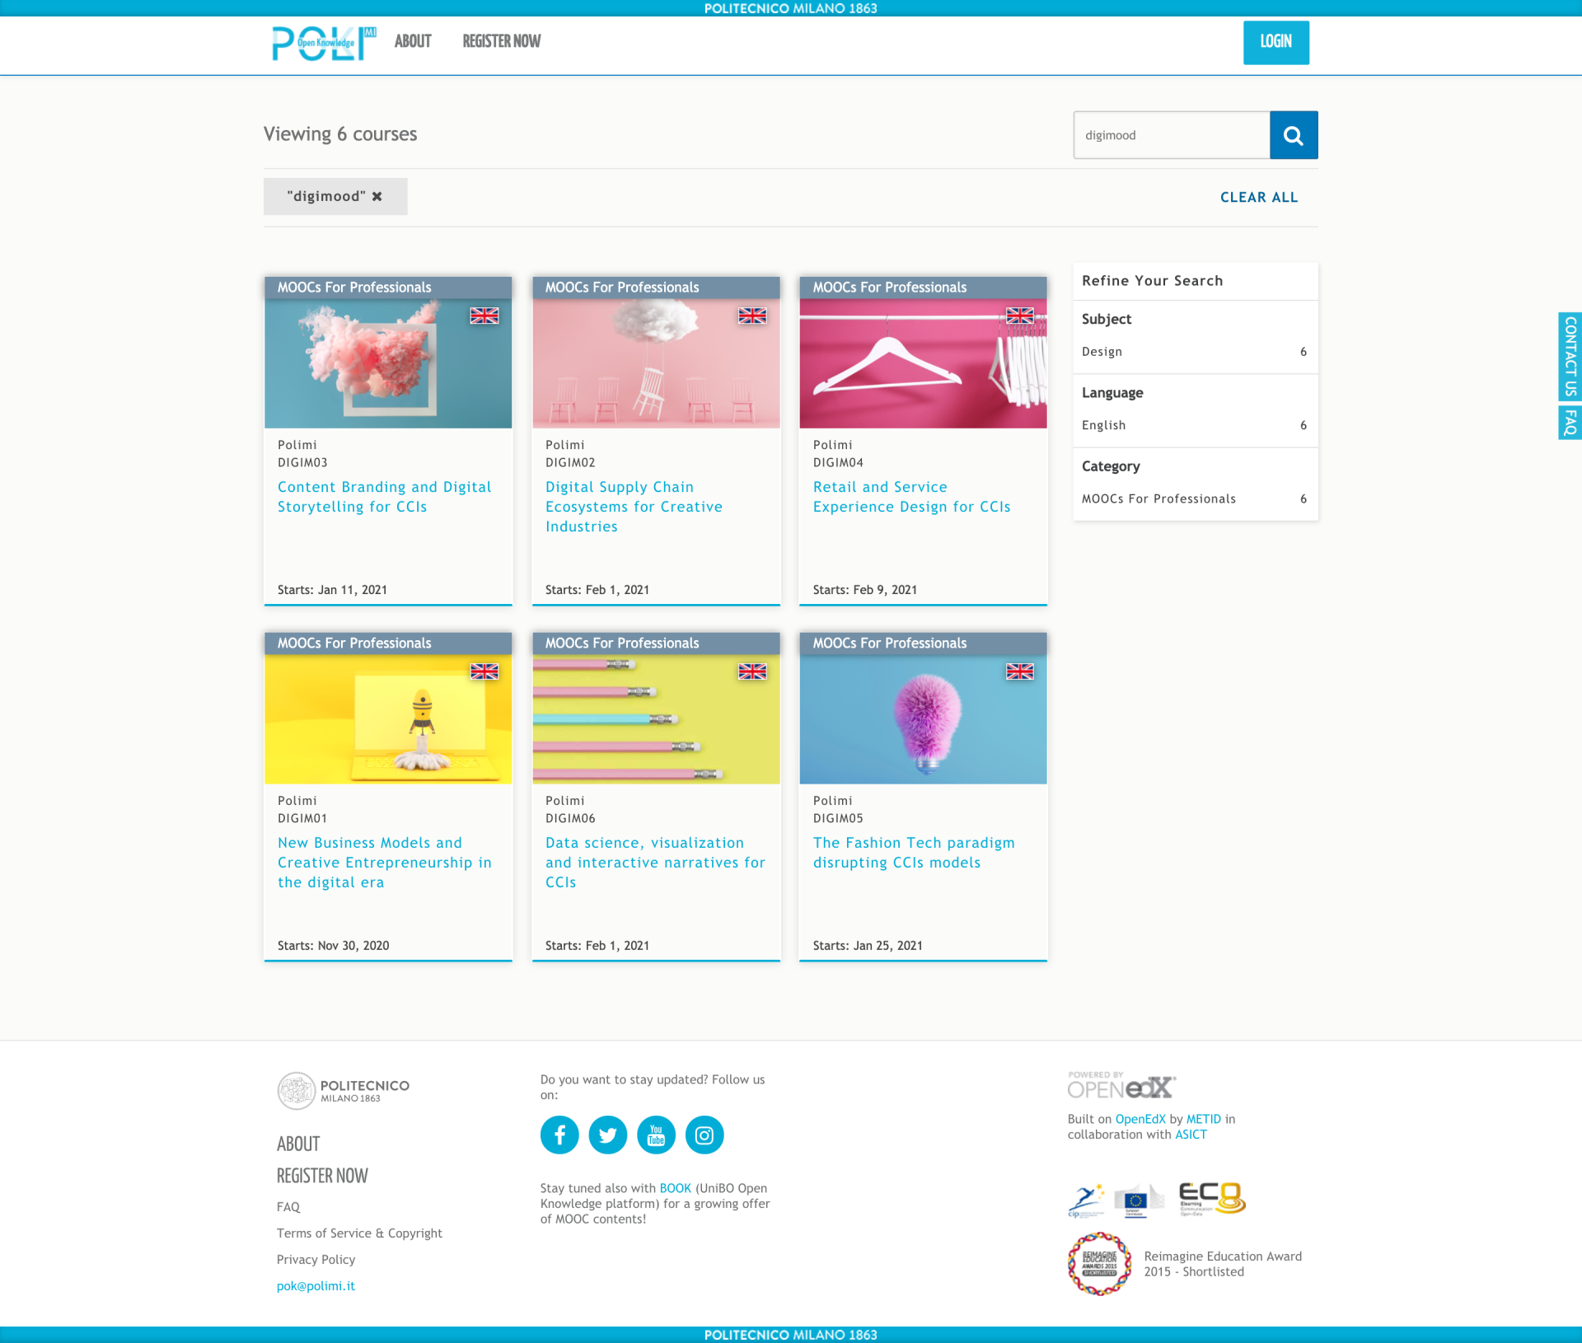Click the Politecnico Milano 1863 footer logo
The width and height of the screenshot is (1582, 1343).
pos(344,1090)
